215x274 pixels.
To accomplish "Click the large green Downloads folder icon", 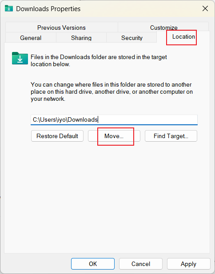I will pyautogui.click(x=20, y=58).
